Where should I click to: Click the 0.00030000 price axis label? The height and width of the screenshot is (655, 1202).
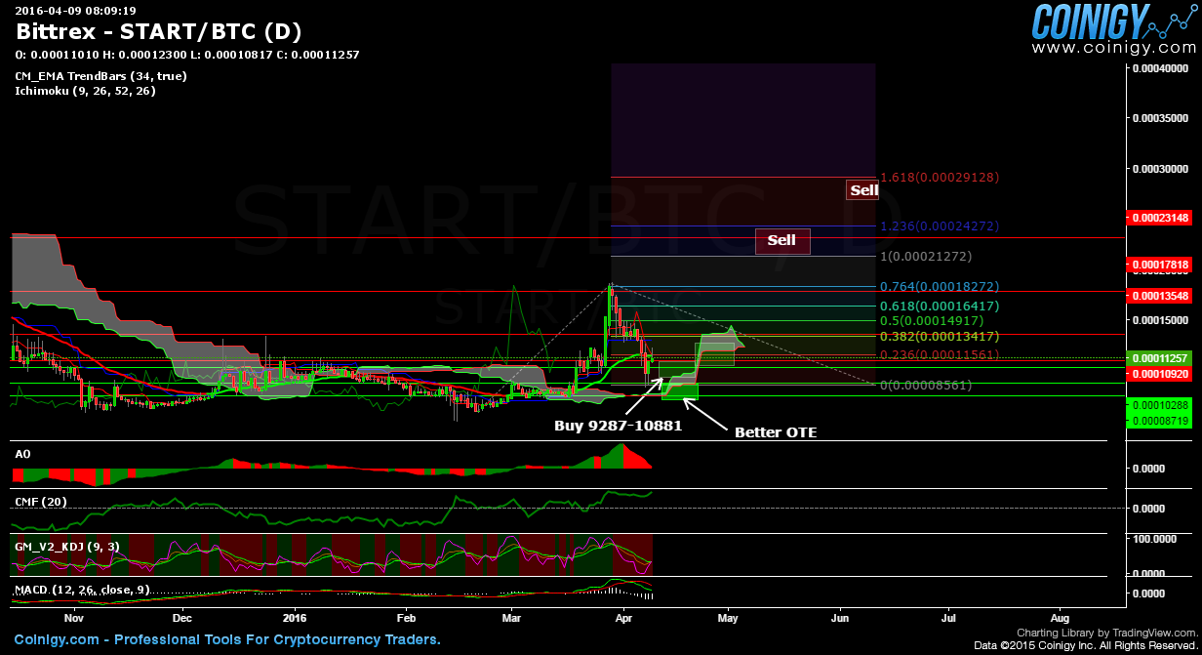(x=1161, y=169)
